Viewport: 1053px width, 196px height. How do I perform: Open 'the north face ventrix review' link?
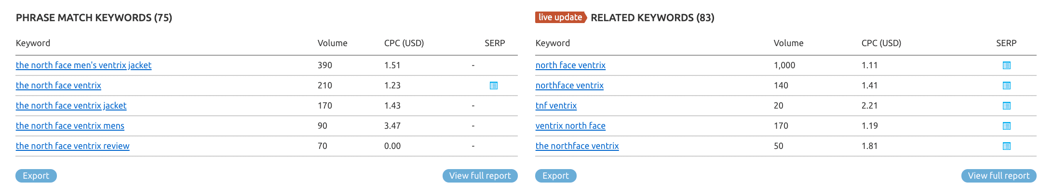pyautogui.click(x=72, y=146)
